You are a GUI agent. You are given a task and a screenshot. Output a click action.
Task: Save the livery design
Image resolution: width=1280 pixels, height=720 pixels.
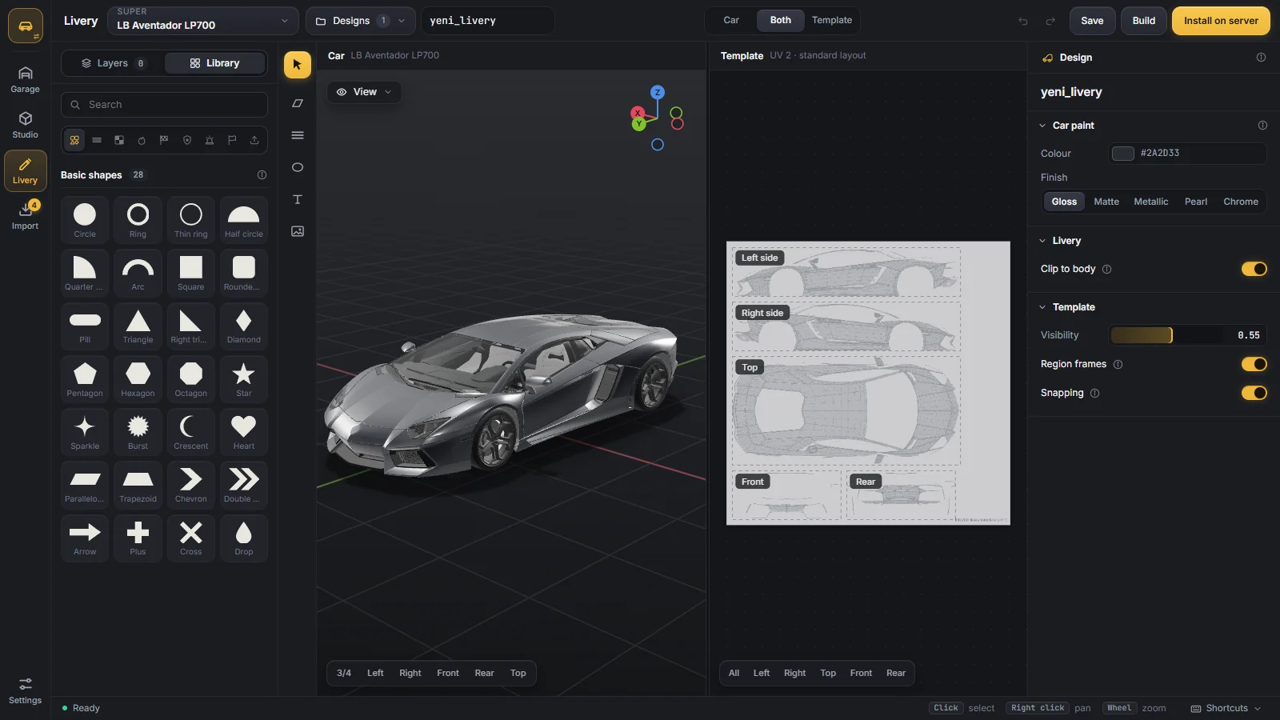pyautogui.click(x=1092, y=21)
